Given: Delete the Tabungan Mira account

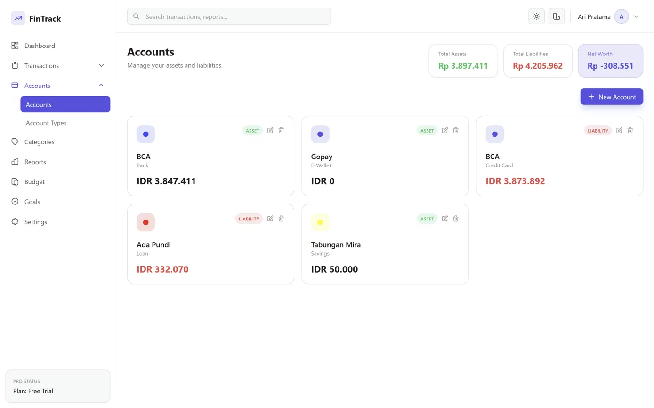Looking at the screenshot, I should tap(456, 219).
